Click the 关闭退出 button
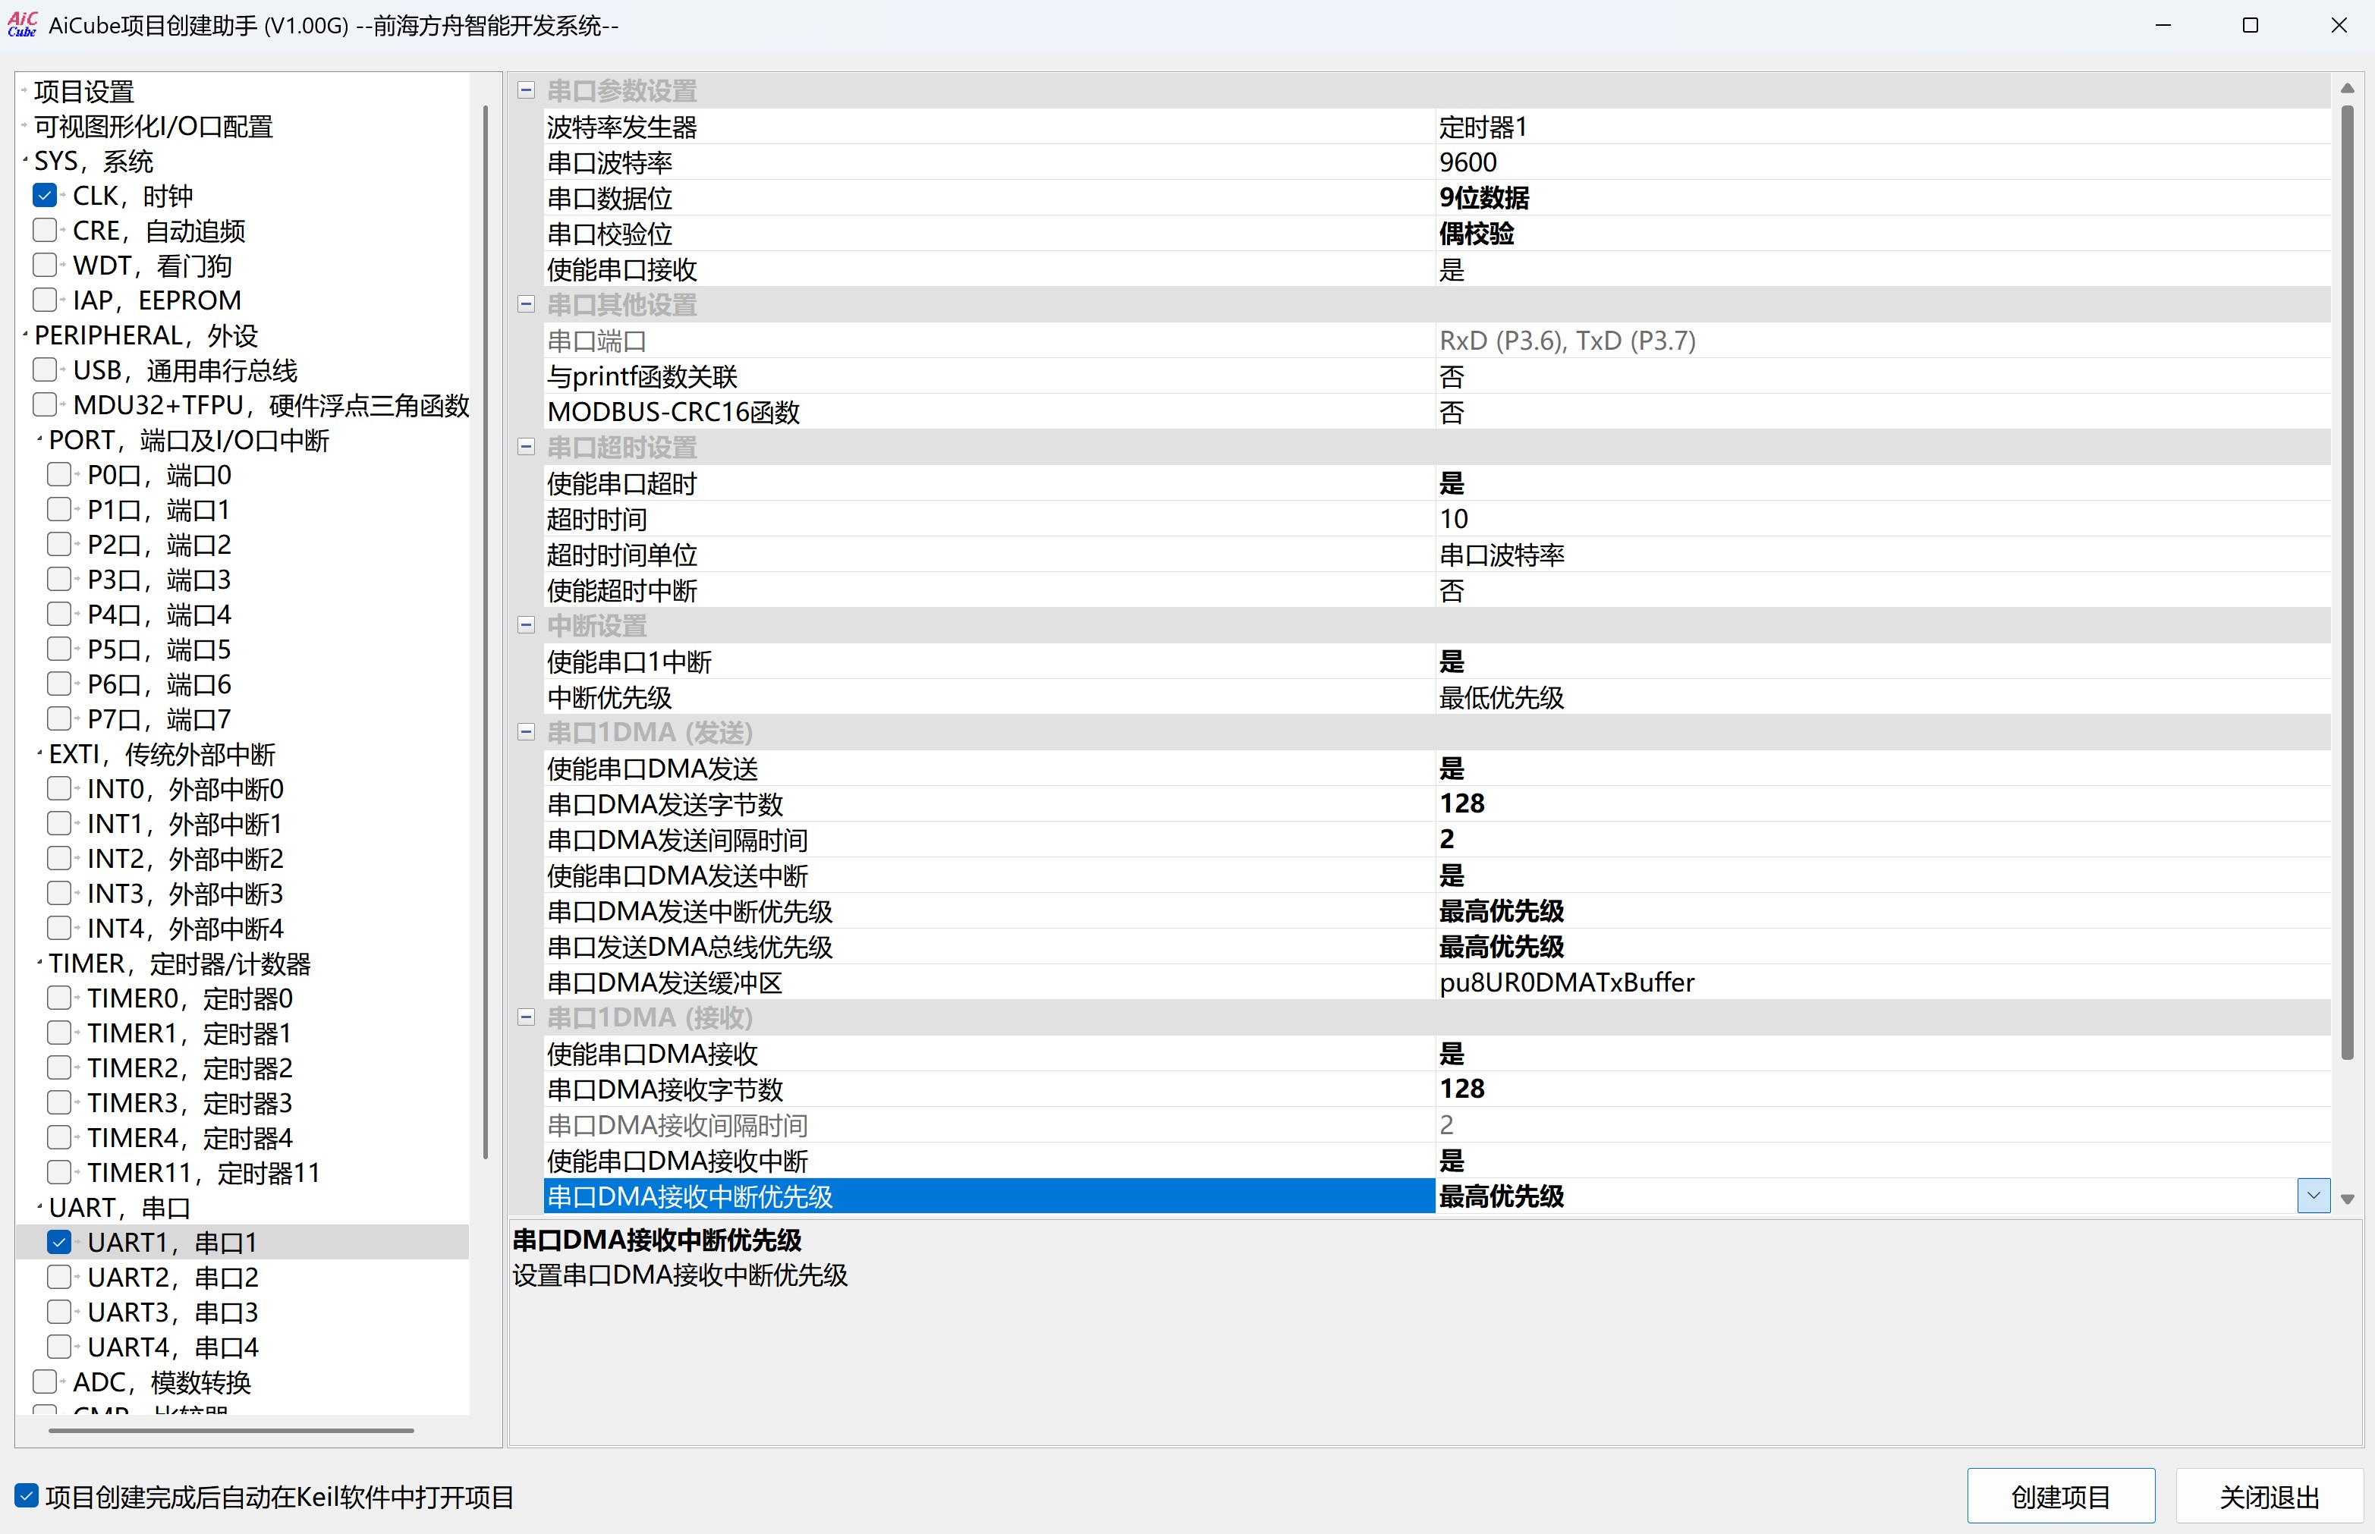The image size is (2375, 1534). [2269, 1496]
